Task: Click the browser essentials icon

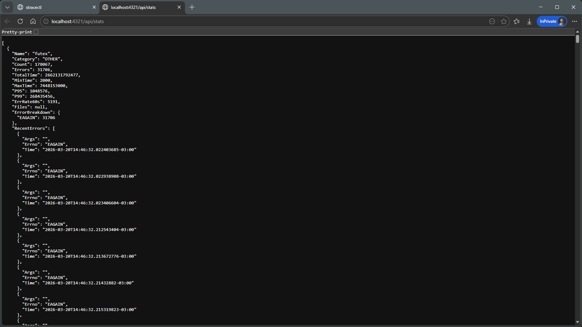Action: point(492,21)
